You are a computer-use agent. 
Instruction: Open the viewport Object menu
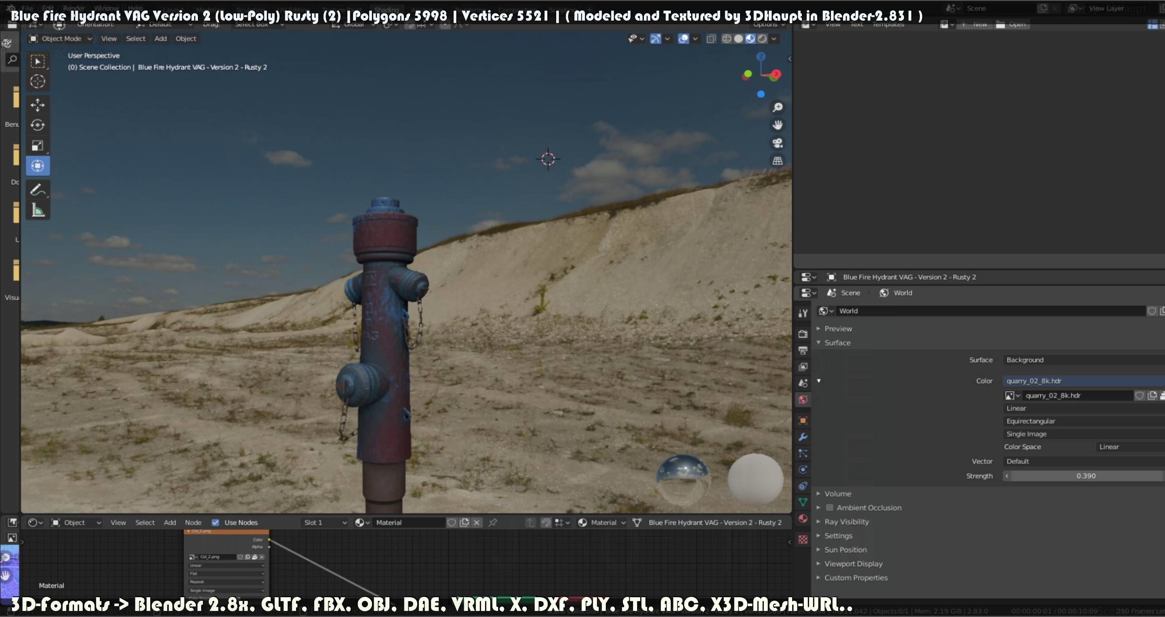186,39
